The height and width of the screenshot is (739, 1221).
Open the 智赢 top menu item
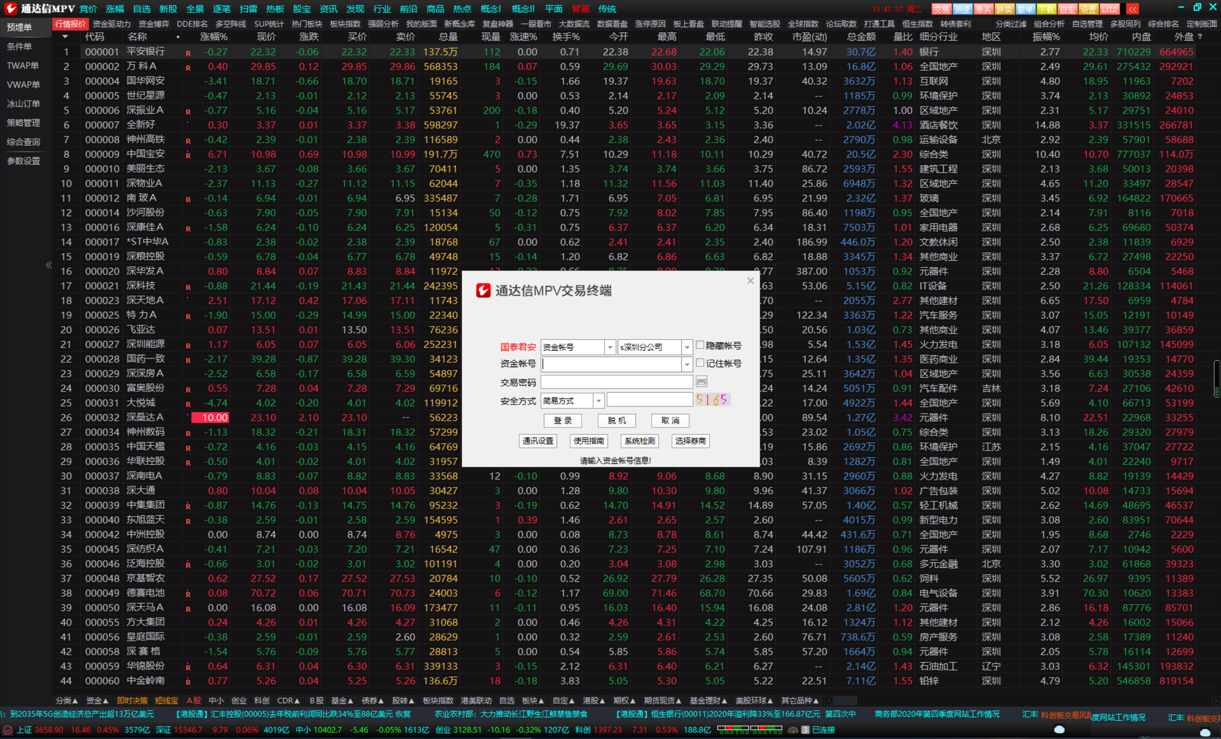[x=581, y=9]
